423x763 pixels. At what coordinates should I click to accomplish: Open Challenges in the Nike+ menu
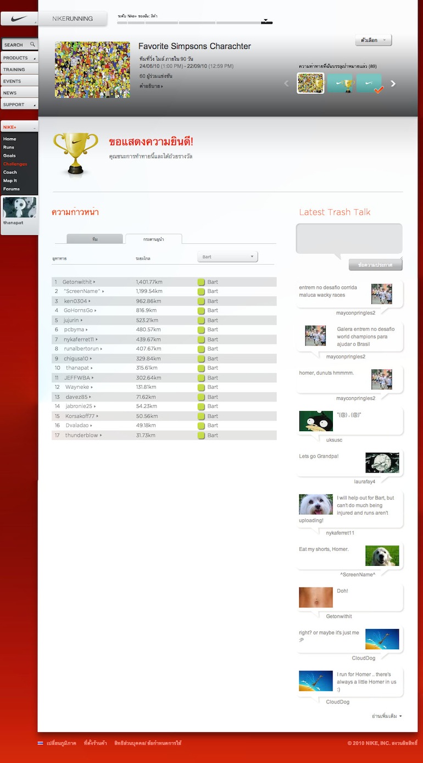[x=15, y=164]
